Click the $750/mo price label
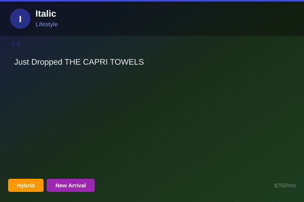 pos(285,185)
